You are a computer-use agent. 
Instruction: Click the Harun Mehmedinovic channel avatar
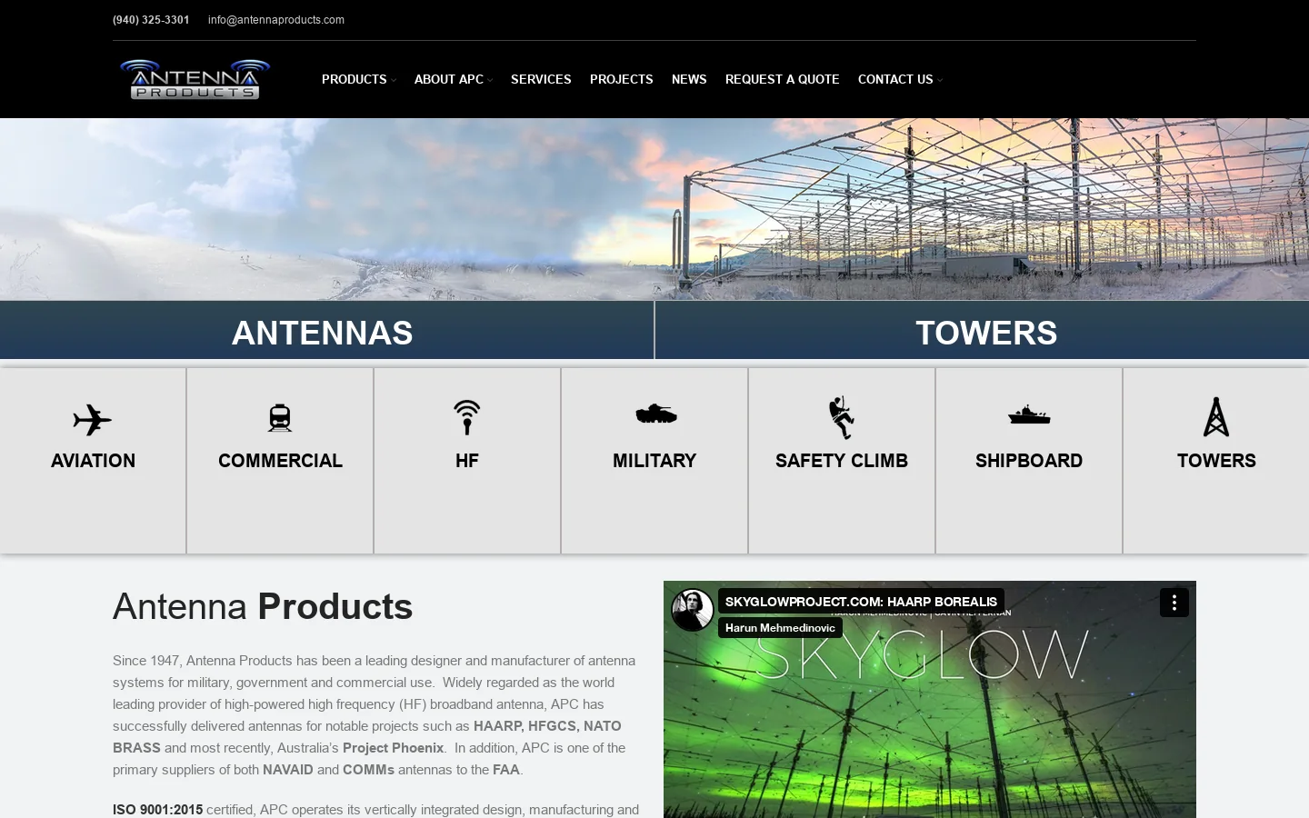coord(693,610)
